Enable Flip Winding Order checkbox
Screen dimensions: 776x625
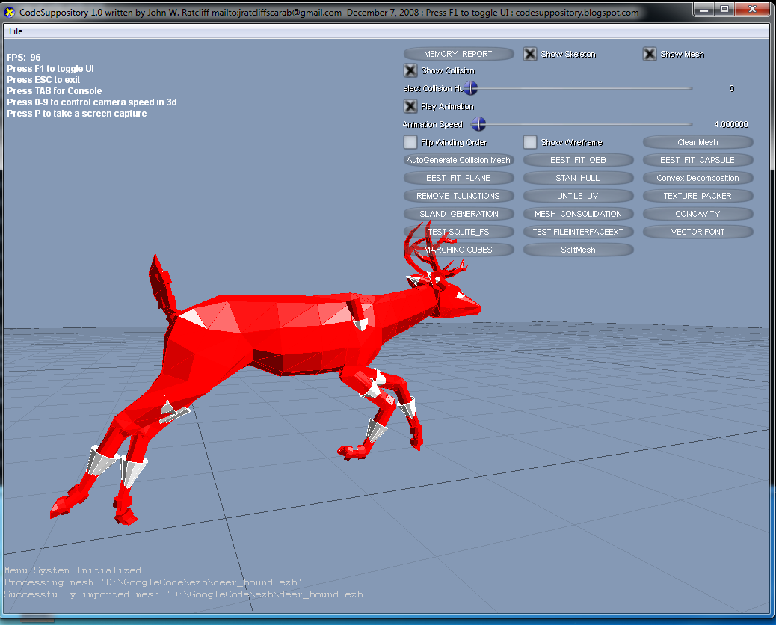410,143
